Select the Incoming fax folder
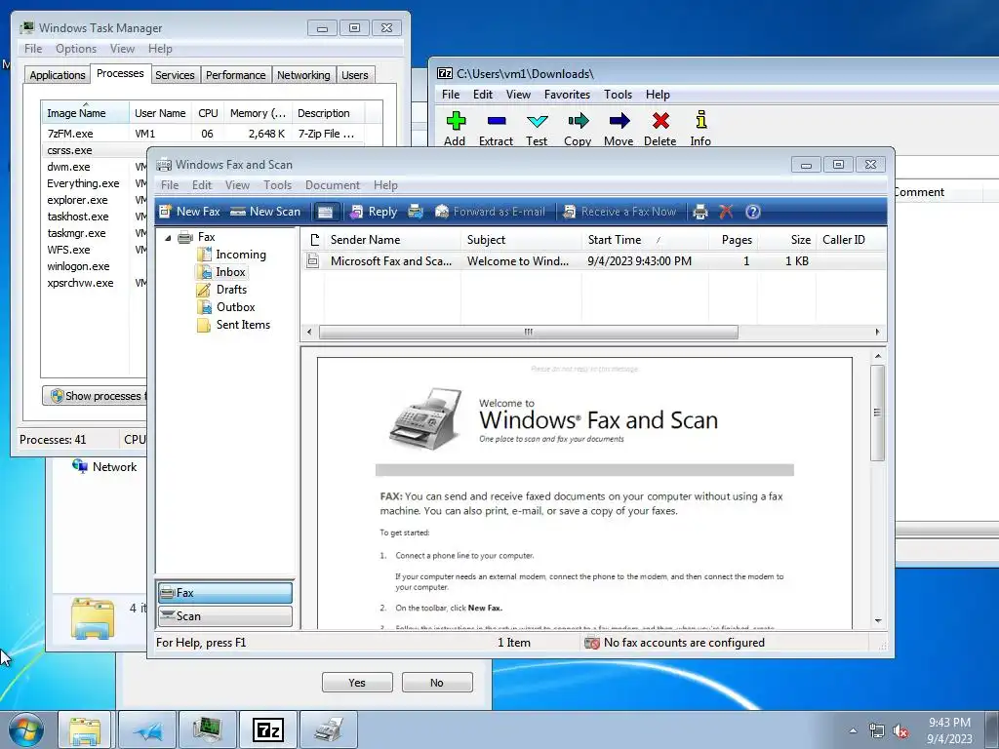Image resolution: width=999 pixels, height=749 pixels. (232, 255)
